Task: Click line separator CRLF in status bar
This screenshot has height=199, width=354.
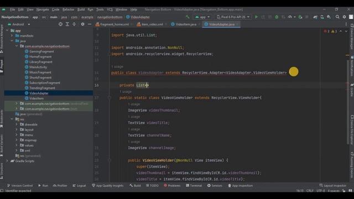Action: coord(310,191)
